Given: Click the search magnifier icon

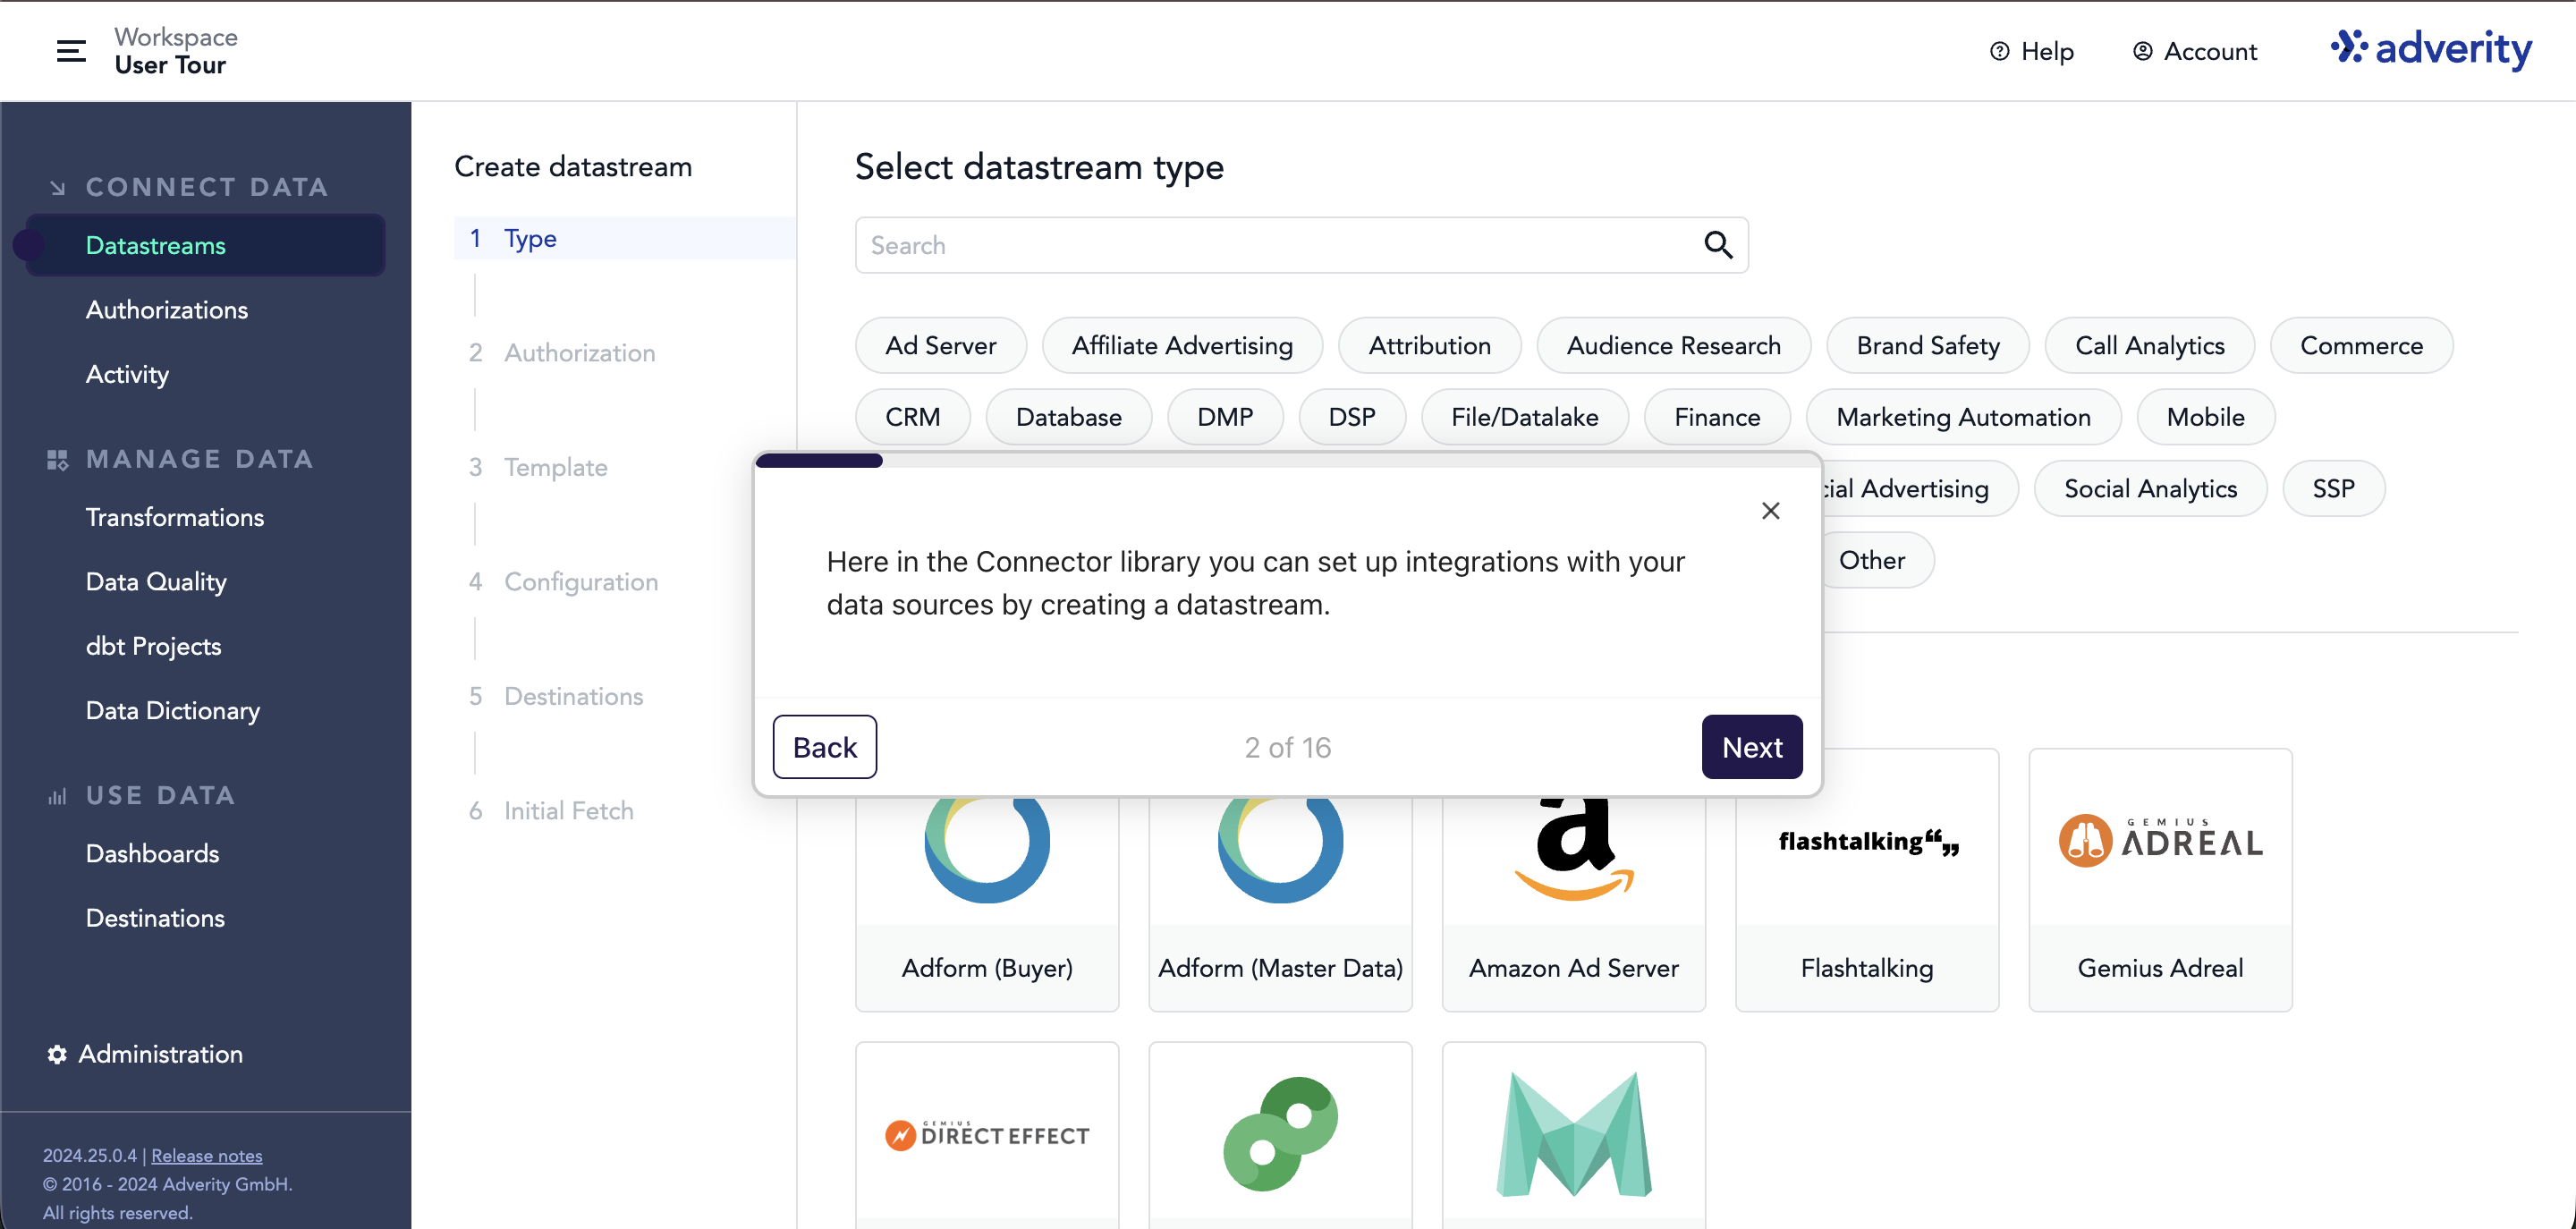Looking at the screenshot, I should pyautogui.click(x=1718, y=245).
